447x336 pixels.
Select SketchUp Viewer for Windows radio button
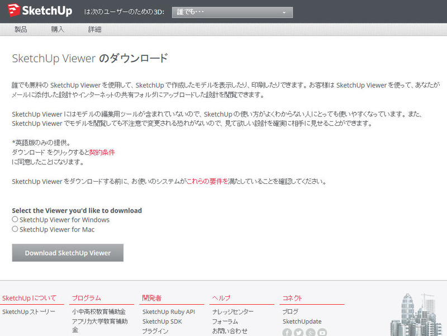pos(15,220)
